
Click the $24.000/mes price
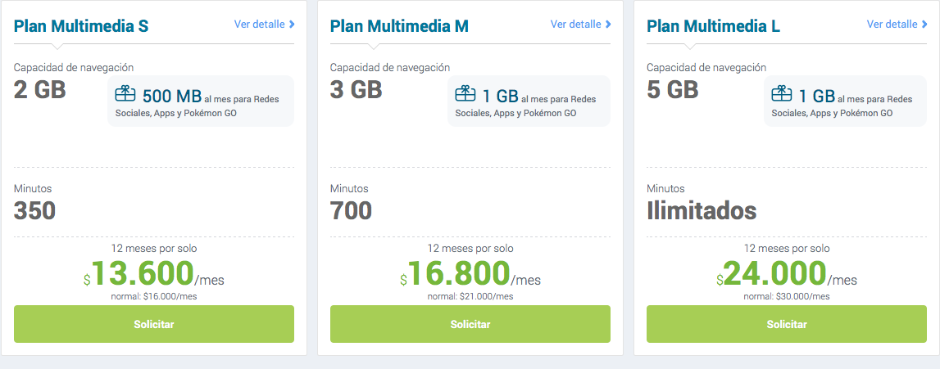point(787,274)
